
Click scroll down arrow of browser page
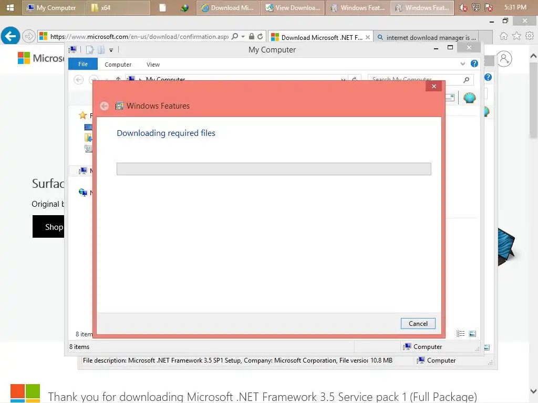[x=533, y=390]
